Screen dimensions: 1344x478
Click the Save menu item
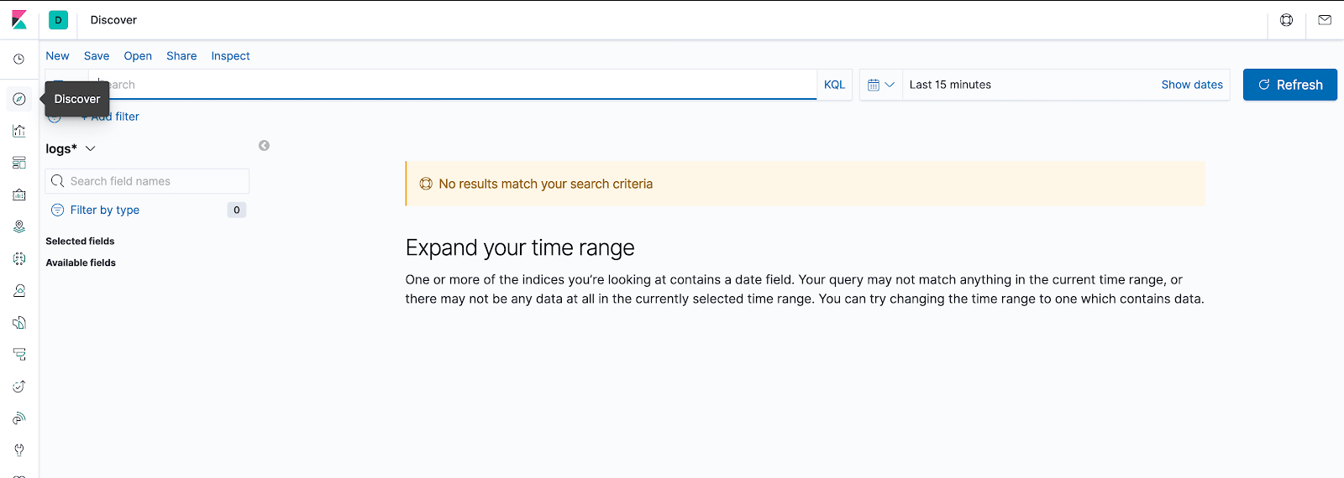pyautogui.click(x=97, y=56)
